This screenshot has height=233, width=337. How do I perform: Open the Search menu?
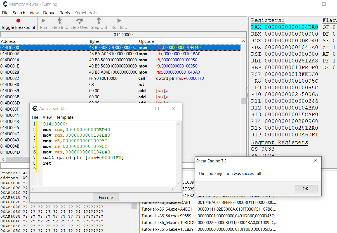[x=19, y=13]
